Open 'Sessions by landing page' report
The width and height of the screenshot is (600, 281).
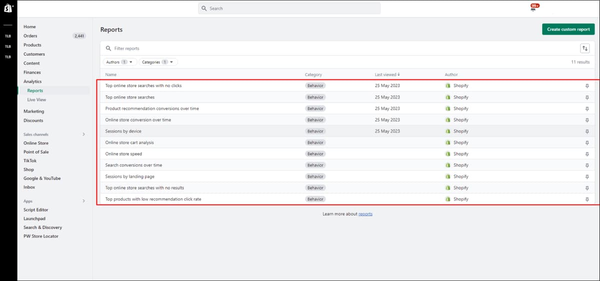(129, 176)
